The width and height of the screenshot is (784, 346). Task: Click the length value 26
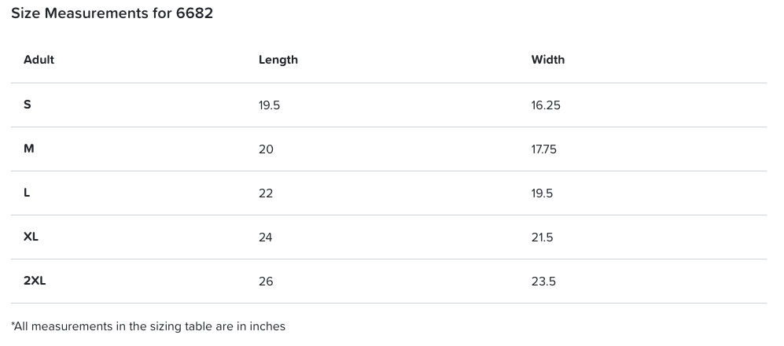point(266,282)
